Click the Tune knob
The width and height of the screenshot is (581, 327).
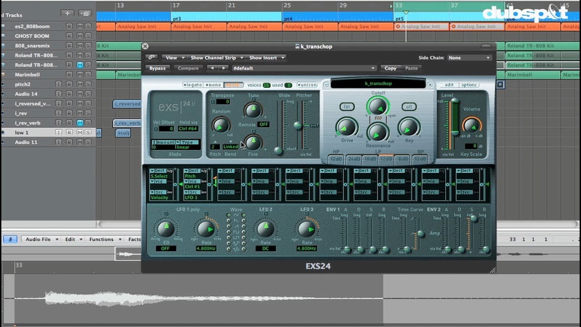[x=253, y=109]
